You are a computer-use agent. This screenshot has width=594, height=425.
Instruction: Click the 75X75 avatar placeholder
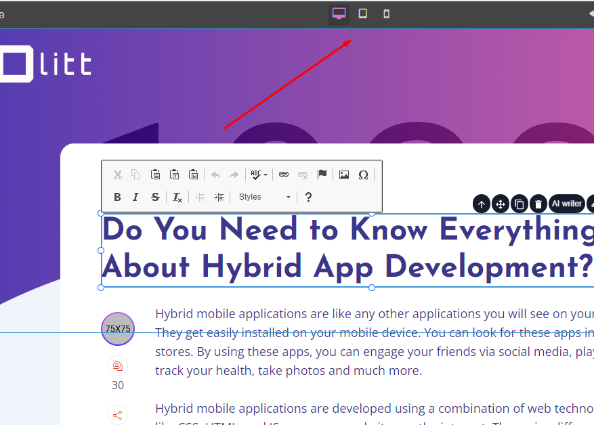click(x=118, y=329)
